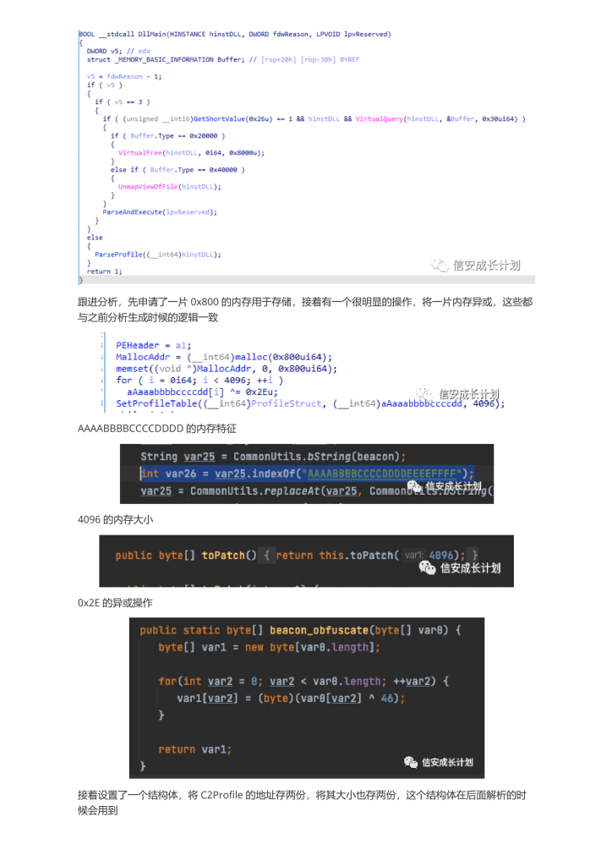Open the DllMain decompiled code image
The image size is (612, 866).
[307, 156]
